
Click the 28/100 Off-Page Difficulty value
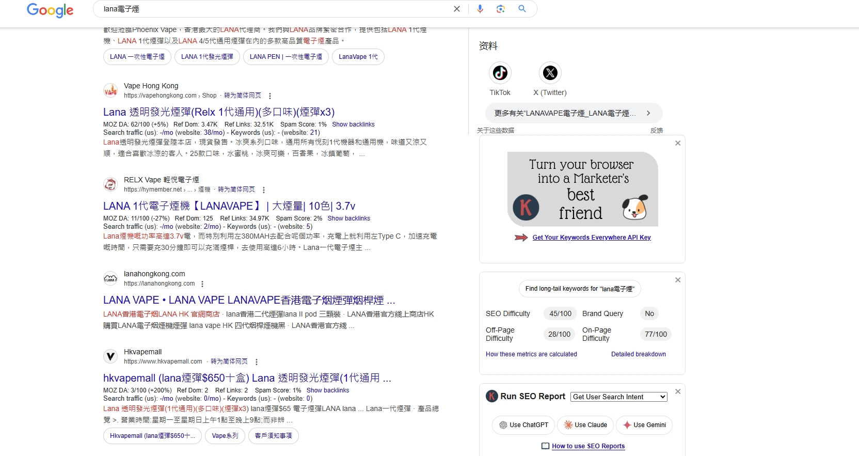[x=560, y=334]
